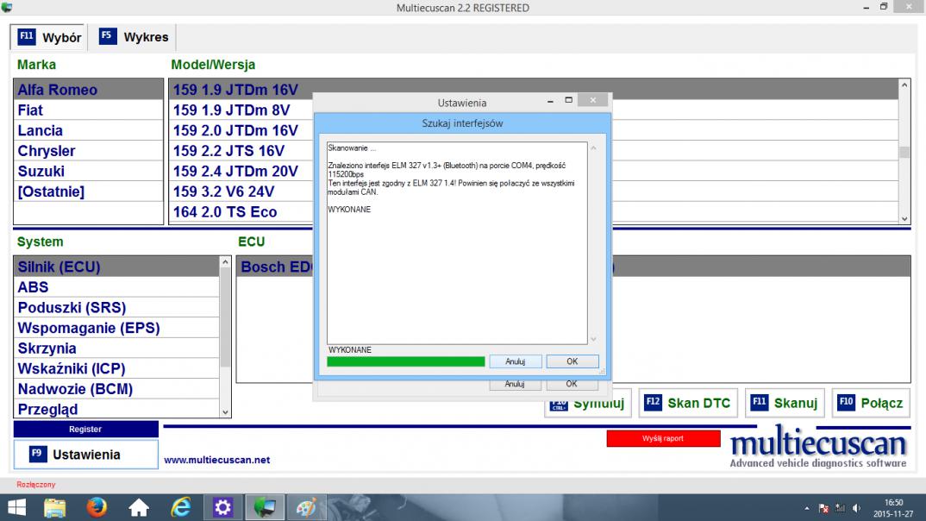Click down arrow of system list scrollbar

tap(225, 412)
